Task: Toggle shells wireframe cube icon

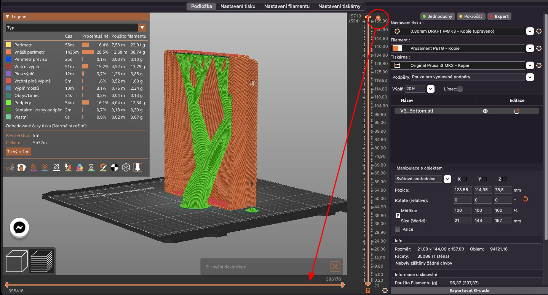Action: 126,167
